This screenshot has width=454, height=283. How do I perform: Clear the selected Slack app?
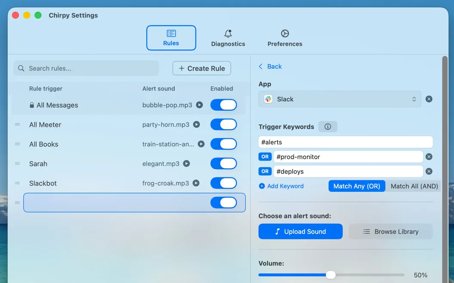[429, 99]
